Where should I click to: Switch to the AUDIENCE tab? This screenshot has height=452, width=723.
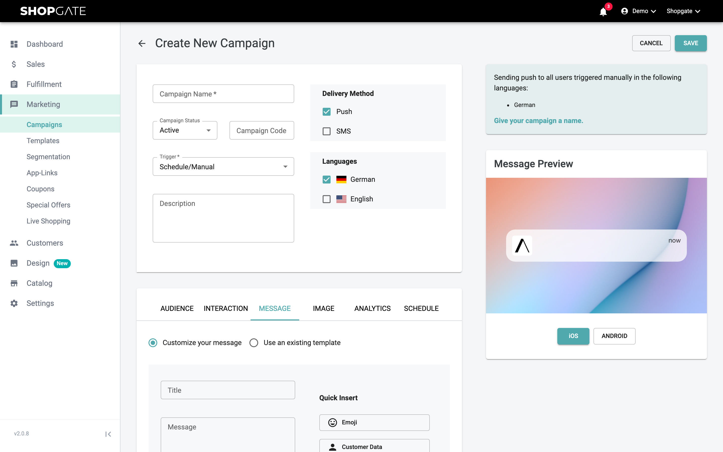[x=177, y=308]
